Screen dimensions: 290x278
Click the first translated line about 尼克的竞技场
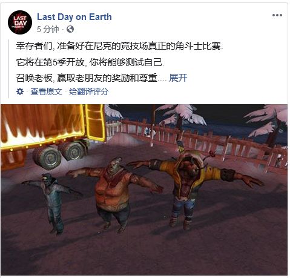pos(119,46)
